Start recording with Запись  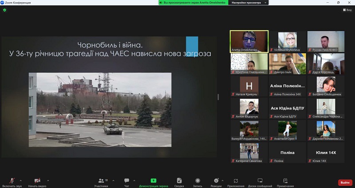[x=198, y=181]
